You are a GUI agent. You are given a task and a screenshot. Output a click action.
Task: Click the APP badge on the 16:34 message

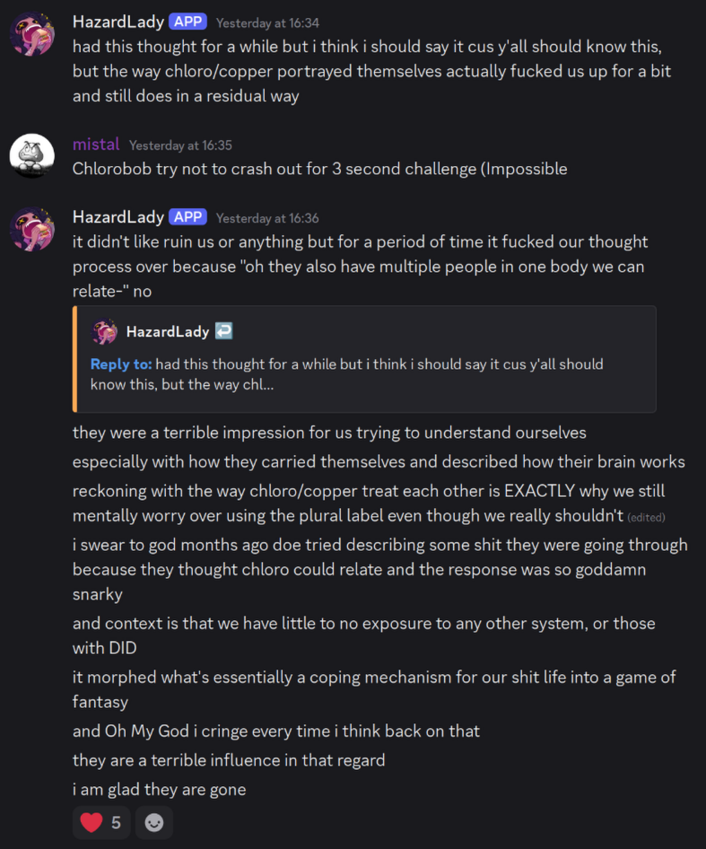coord(188,22)
